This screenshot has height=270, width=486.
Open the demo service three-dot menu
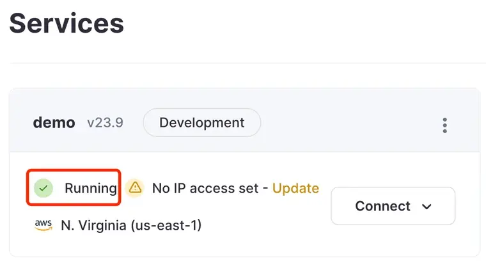pos(445,125)
